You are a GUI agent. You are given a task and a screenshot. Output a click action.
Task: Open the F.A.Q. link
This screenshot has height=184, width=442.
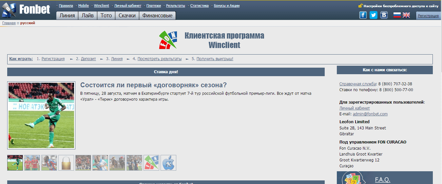point(383,180)
